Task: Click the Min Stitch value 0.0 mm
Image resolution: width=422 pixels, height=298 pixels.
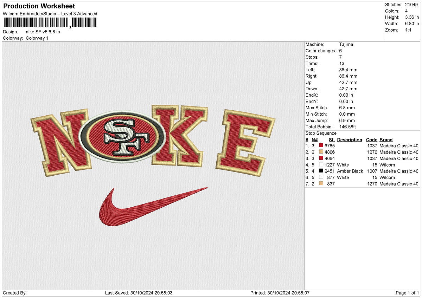Action: point(347,114)
